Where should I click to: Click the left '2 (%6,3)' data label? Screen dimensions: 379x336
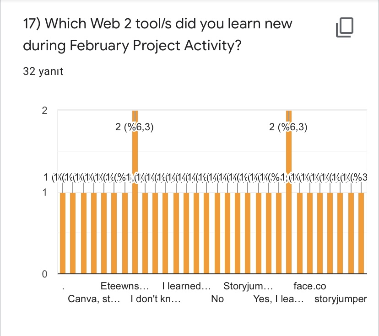click(135, 128)
